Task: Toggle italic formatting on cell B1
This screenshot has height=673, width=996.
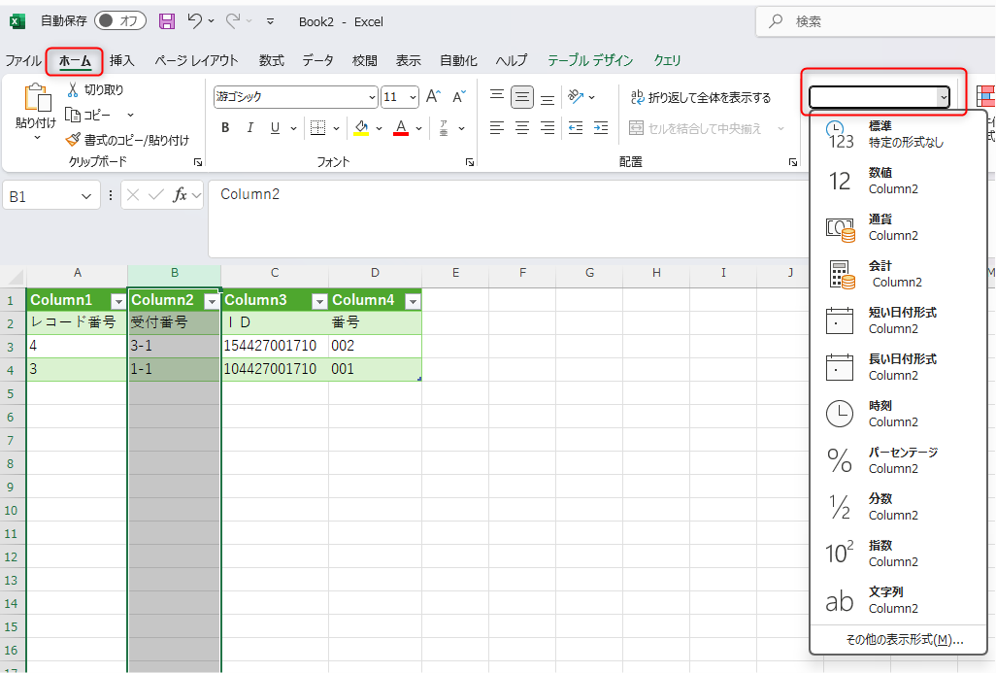Action: tap(249, 127)
